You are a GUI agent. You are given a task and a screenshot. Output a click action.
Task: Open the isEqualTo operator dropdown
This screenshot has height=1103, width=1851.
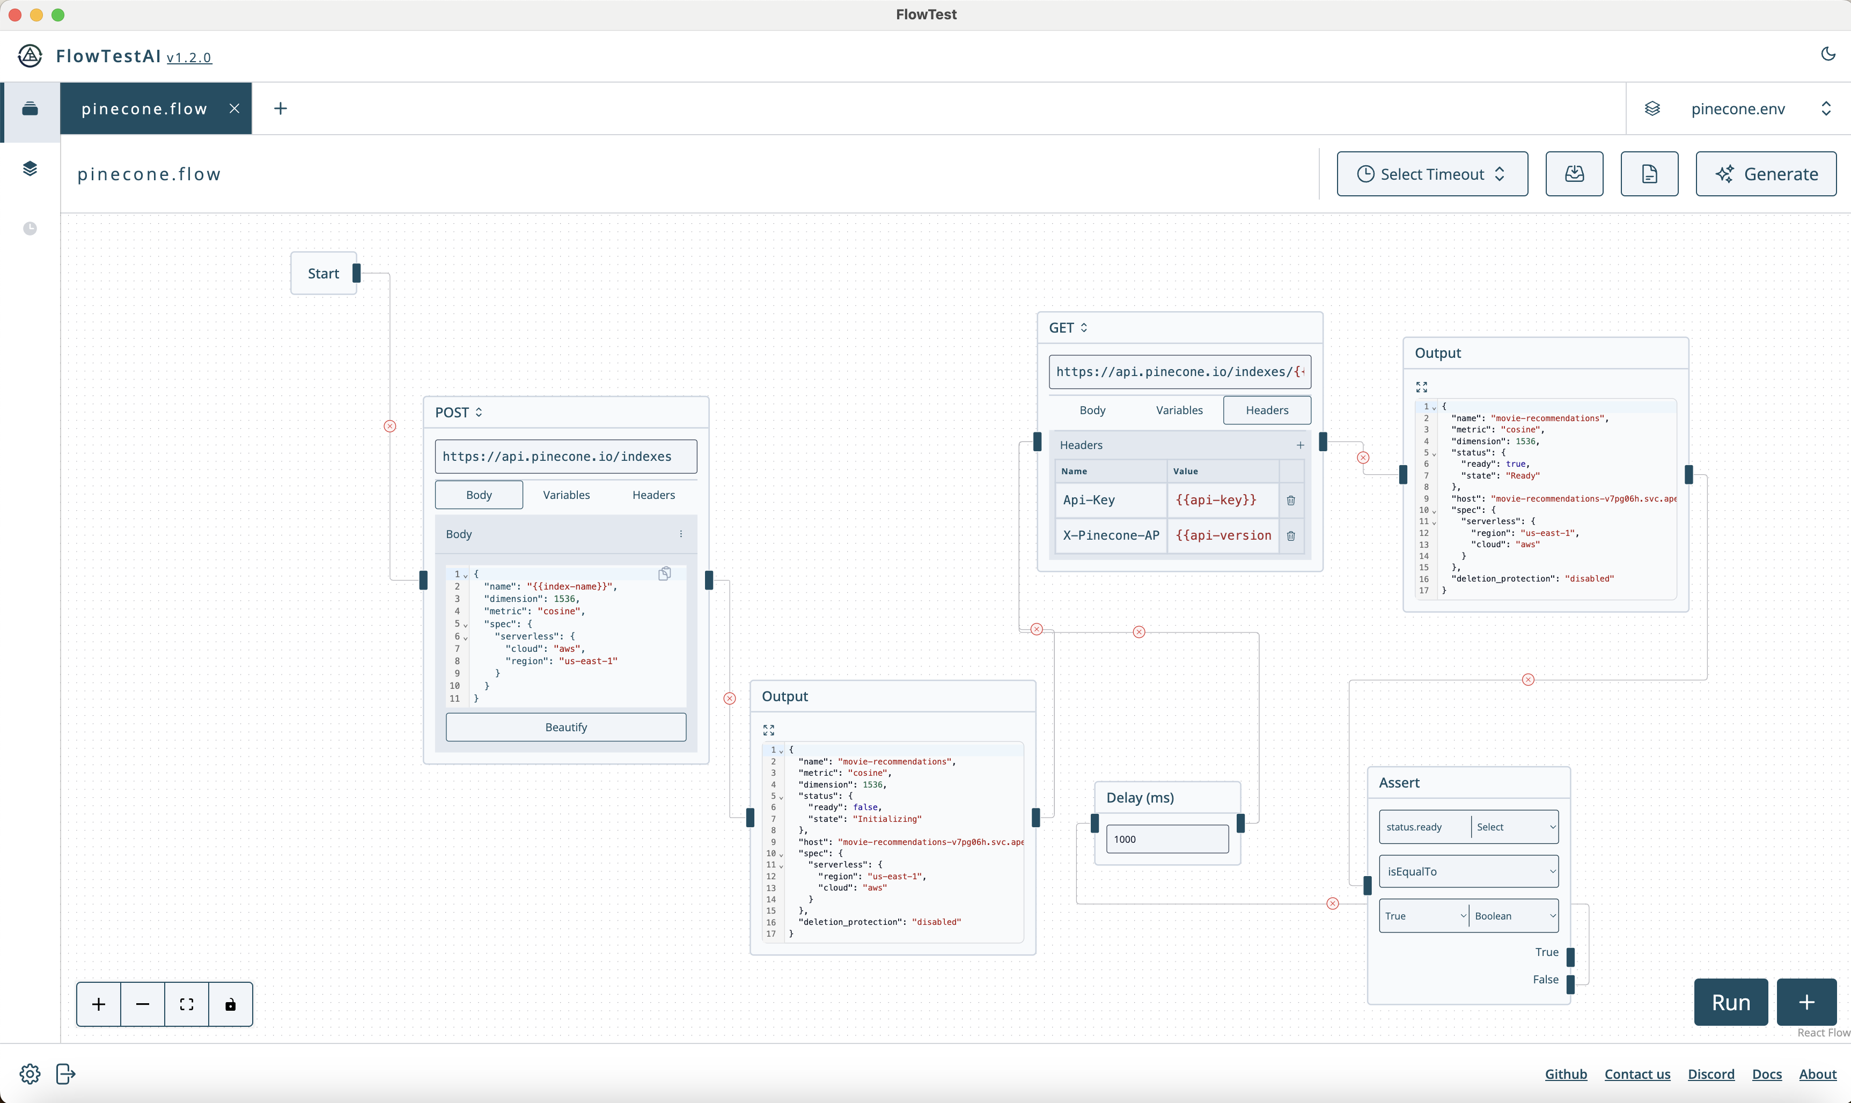tap(1468, 871)
